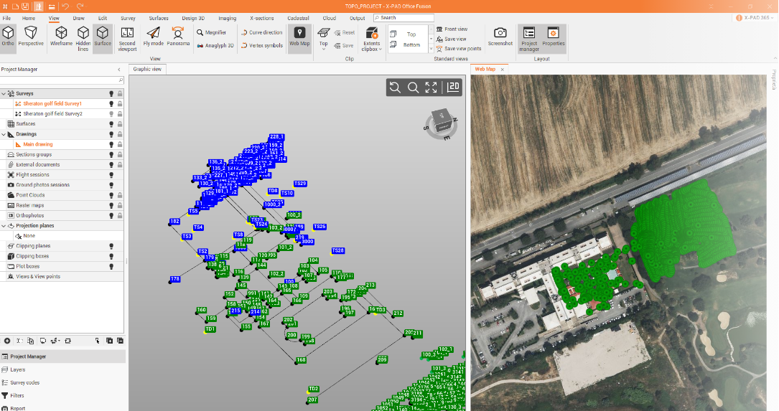The height and width of the screenshot is (411, 779).
Task: Enable Hidden lines display mode
Action: (83, 38)
